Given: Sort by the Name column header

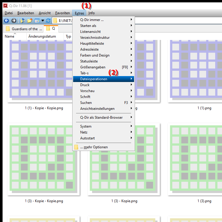Looking at the screenshot, I should [x=15, y=36].
